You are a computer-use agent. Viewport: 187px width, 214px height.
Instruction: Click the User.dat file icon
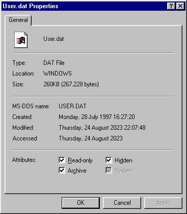coord(21,40)
